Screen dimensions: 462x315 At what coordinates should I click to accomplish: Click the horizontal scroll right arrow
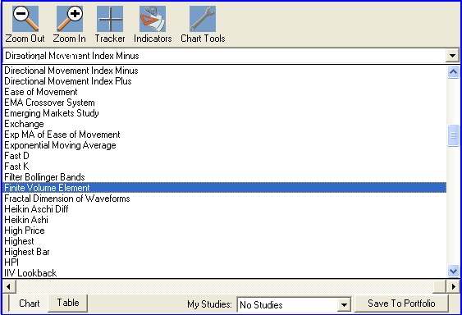coord(453,286)
